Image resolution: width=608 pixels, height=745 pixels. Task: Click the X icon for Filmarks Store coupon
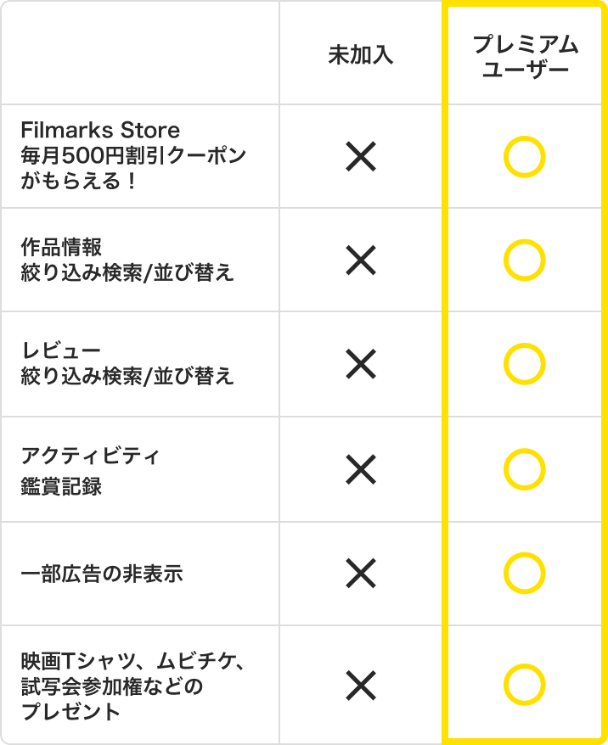pos(361,157)
